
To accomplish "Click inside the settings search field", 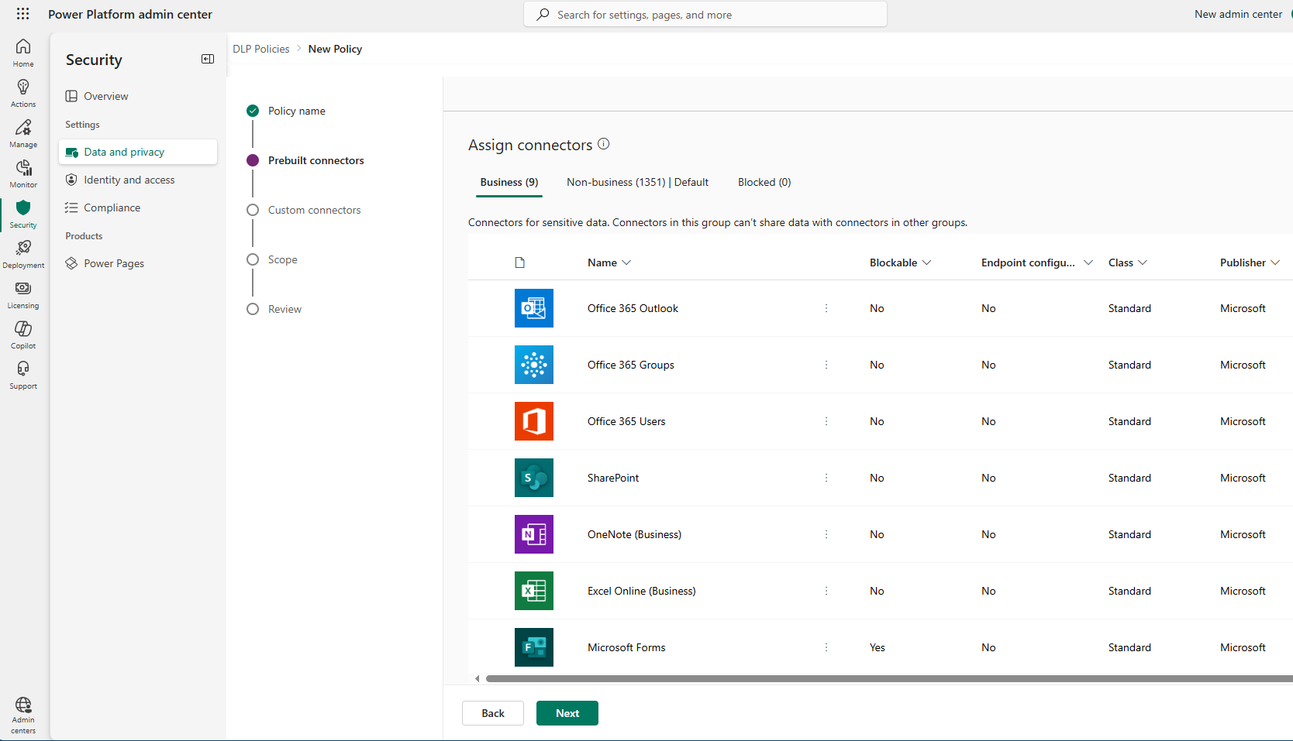I will [x=705, y=14].
